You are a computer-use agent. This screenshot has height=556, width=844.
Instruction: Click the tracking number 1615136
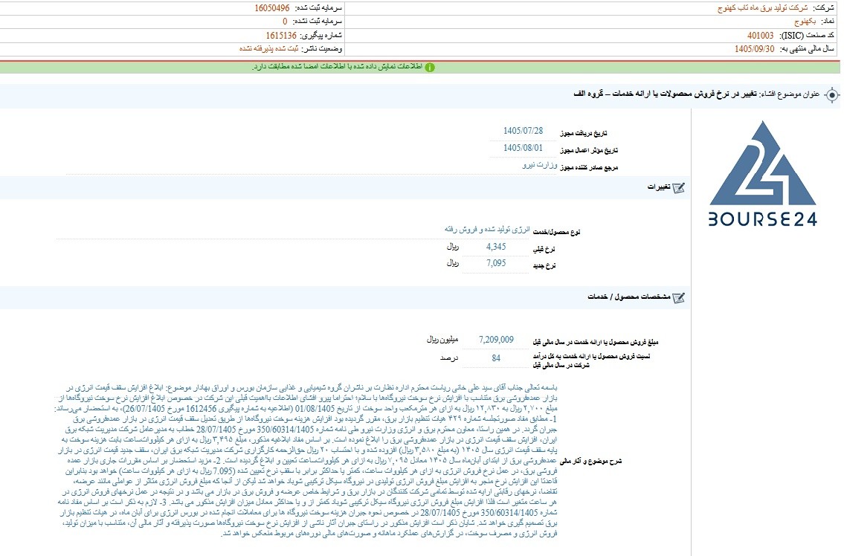[281, 36]
